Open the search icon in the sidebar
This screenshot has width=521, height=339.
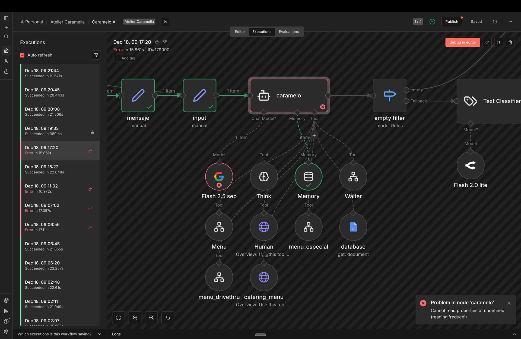pyautogui.click(x=6, y=37)
